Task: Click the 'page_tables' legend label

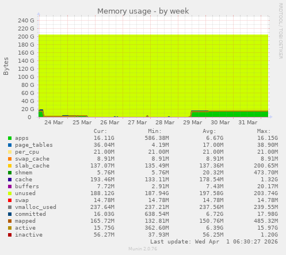Action: [34, 145]
